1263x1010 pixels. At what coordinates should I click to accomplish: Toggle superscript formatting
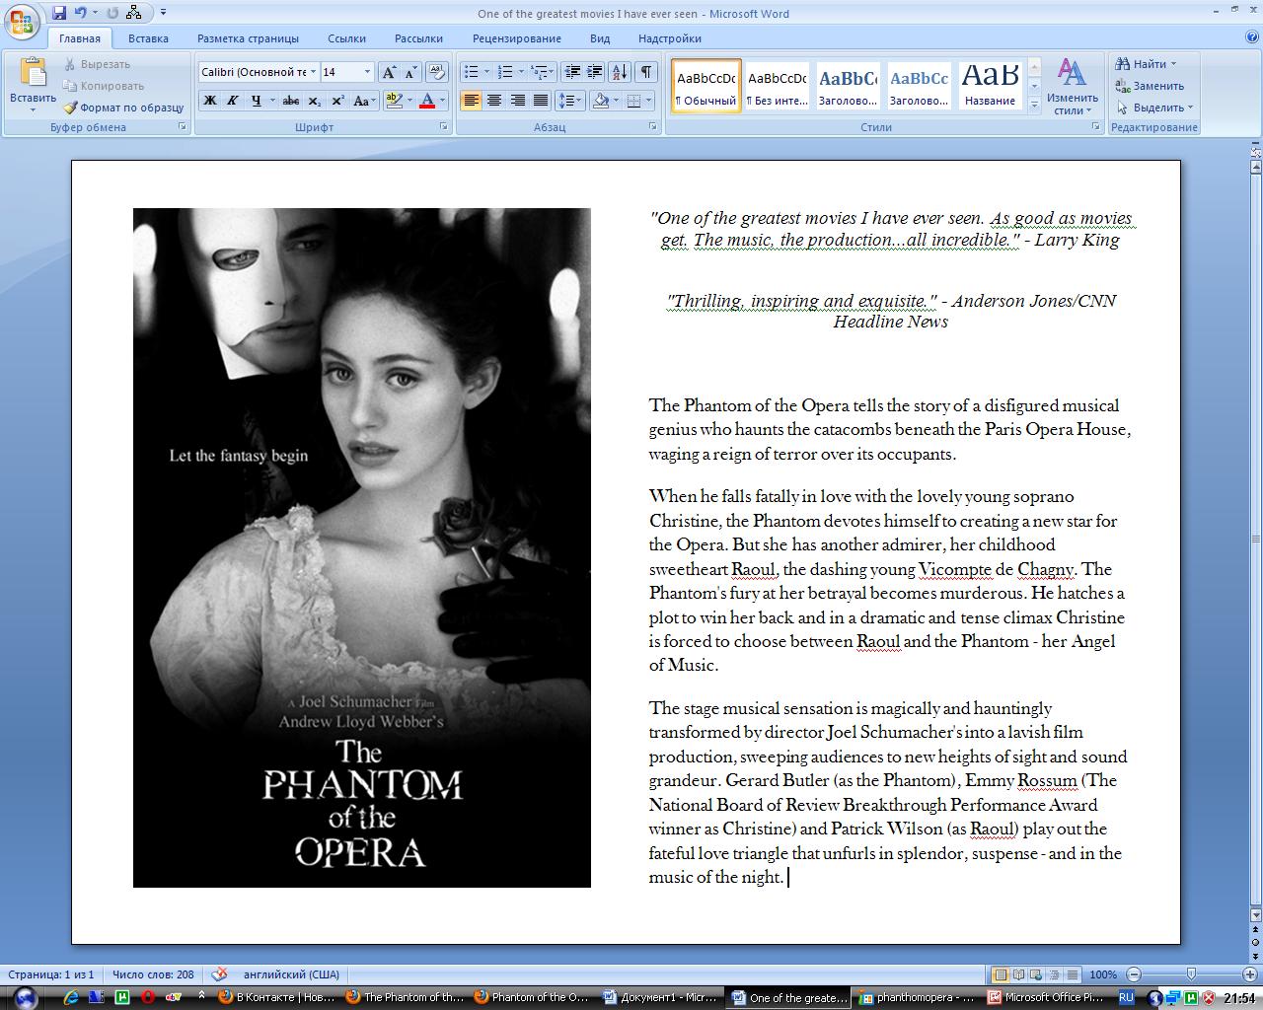click(x=337, y=101)
